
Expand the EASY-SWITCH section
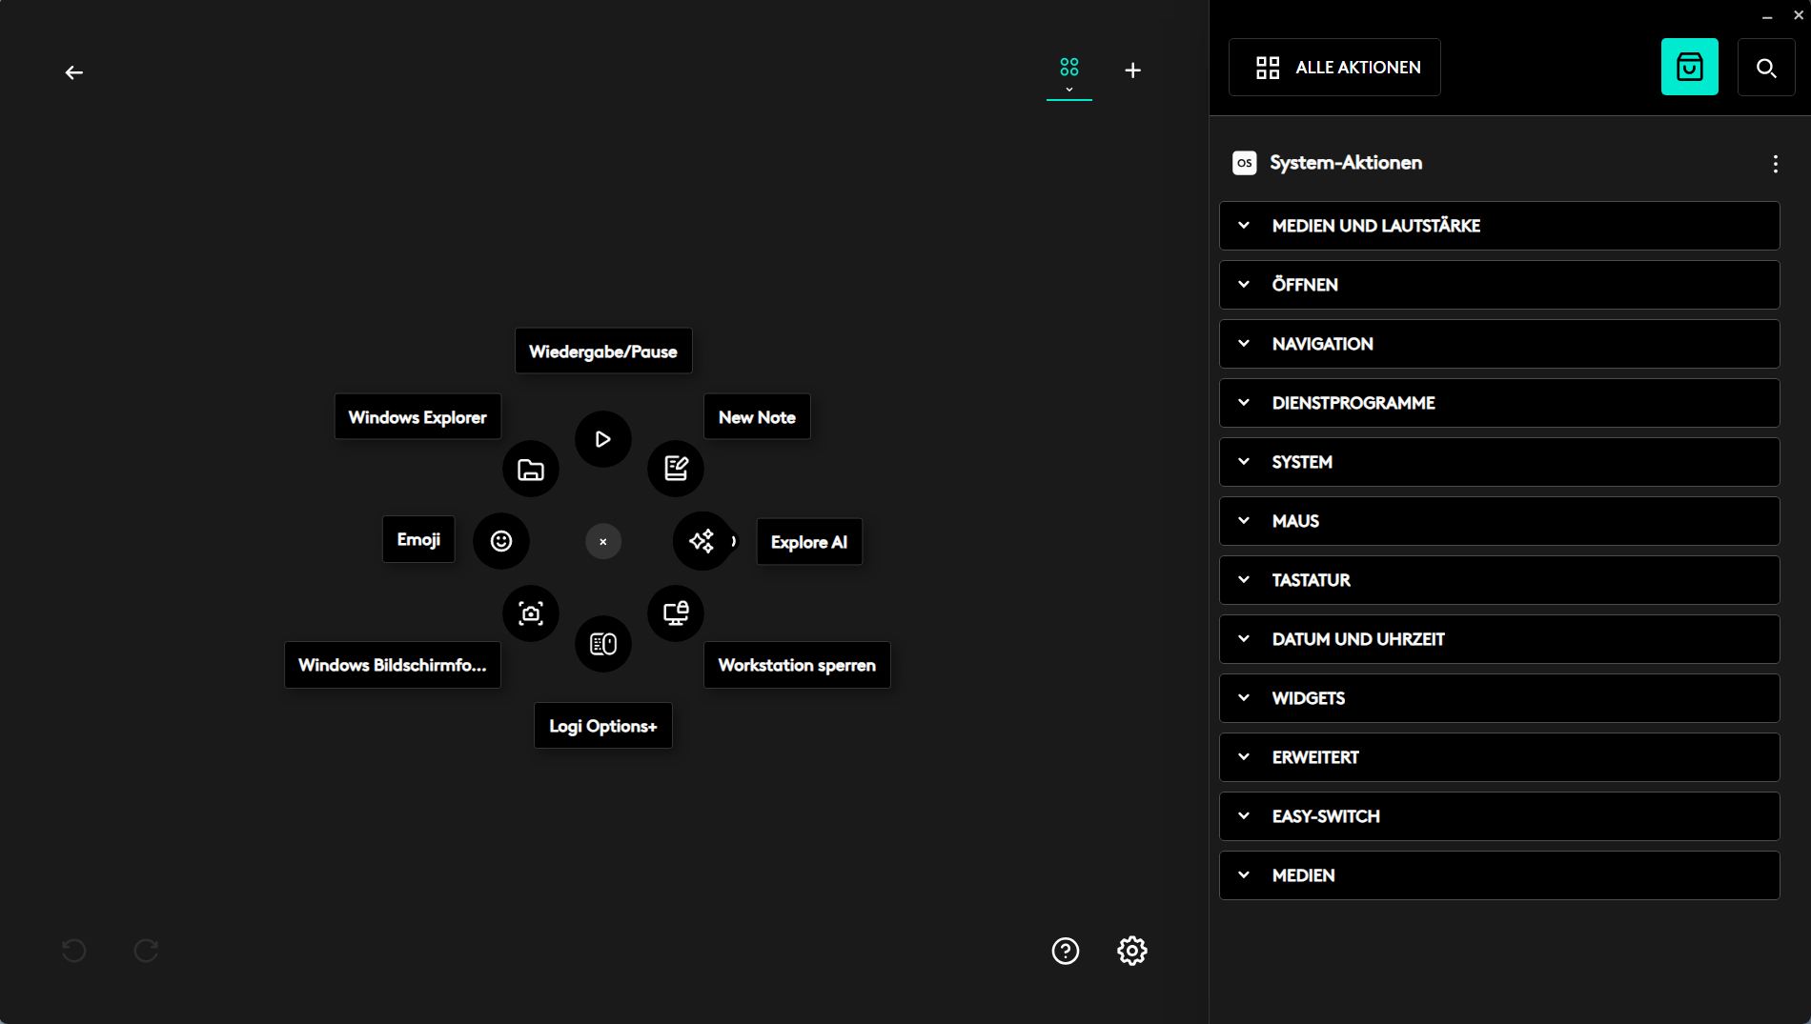1498,816
